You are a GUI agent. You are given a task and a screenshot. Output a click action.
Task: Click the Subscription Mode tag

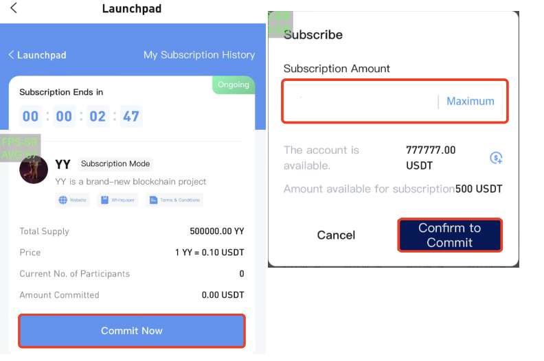tap(115, 163)
